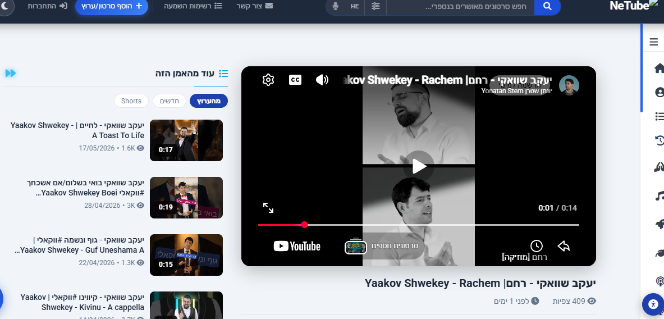664x319 pixels.
Task: Open the podcast sidebar icon
Action: pos(660,281)
